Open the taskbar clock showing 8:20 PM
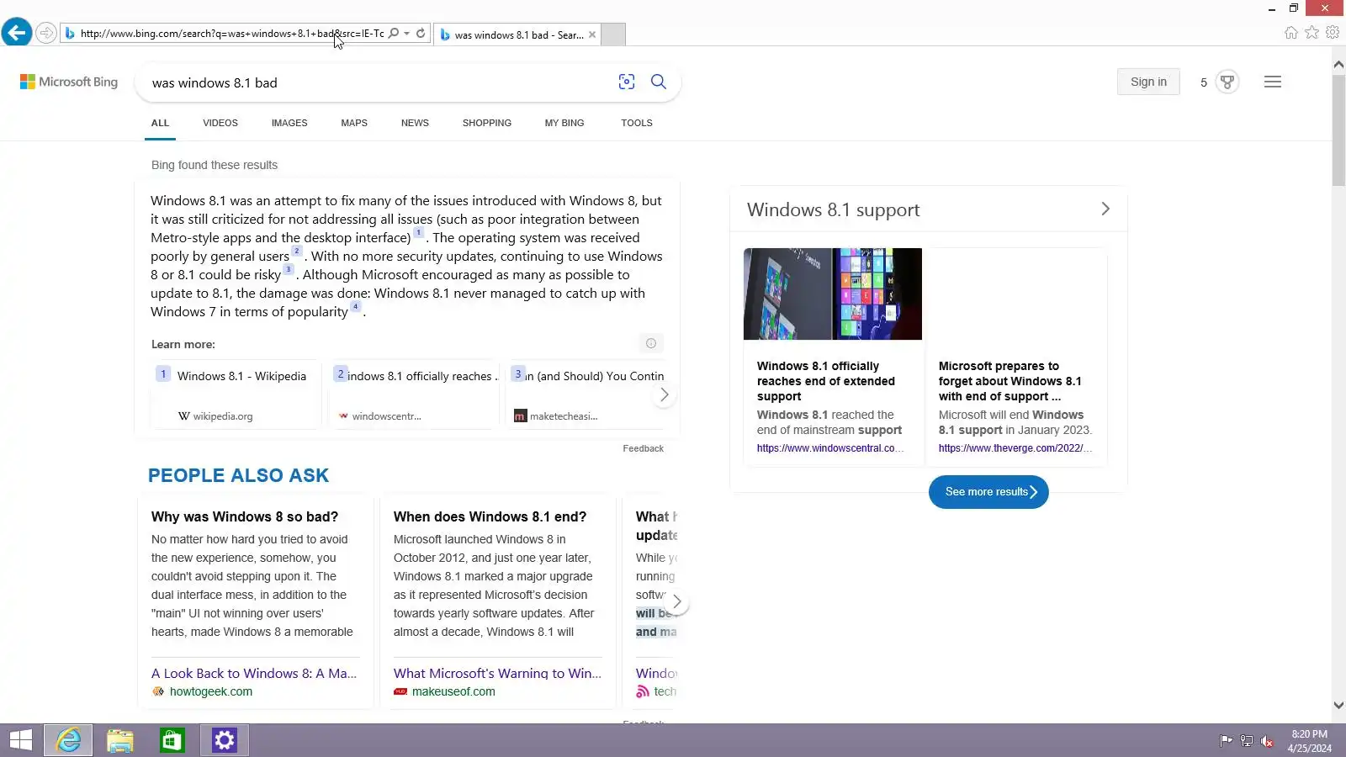Viewport: 1346px width, 757px height. (1310, 741)
